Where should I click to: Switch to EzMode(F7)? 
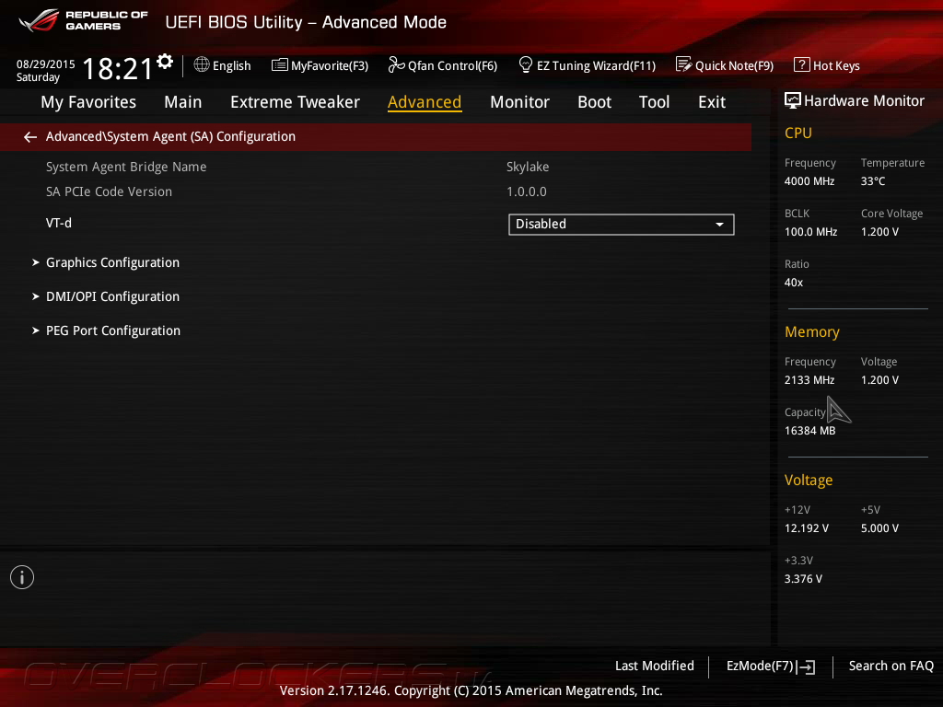(771, 666)
